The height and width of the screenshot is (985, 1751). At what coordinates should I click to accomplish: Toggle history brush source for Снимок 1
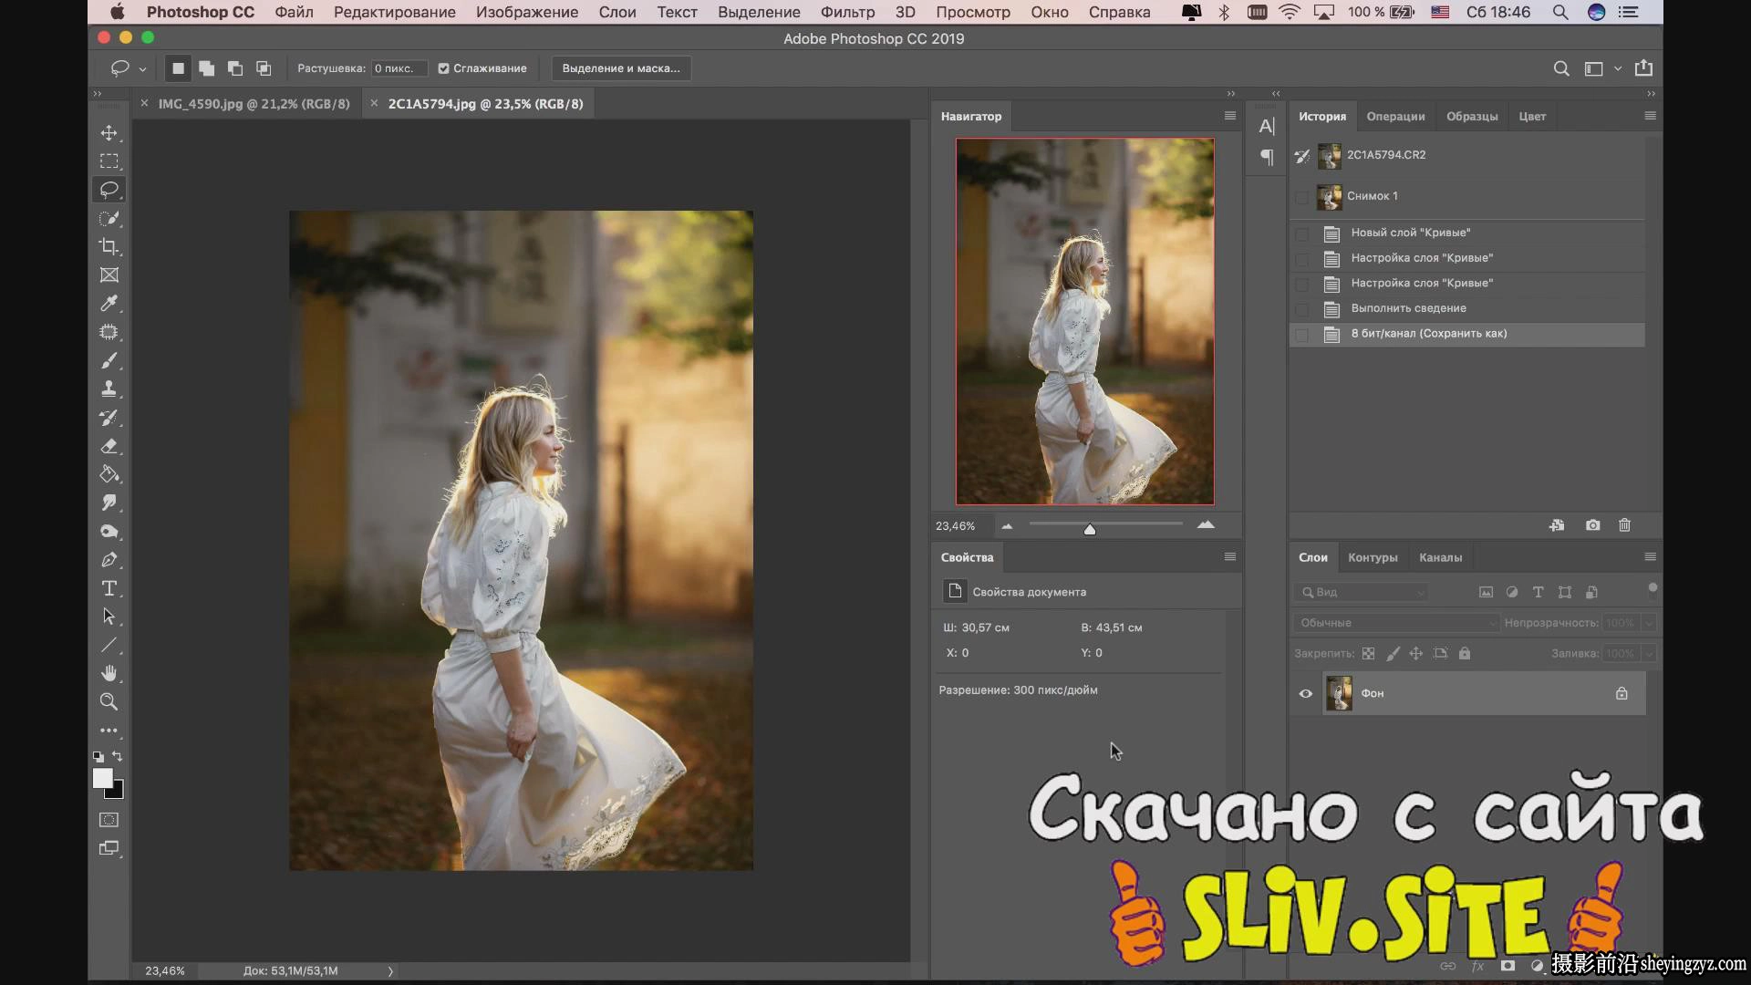coord(1301,196)
